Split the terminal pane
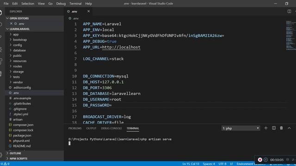Viewport: 296px width, 166px height. point(274,128)
